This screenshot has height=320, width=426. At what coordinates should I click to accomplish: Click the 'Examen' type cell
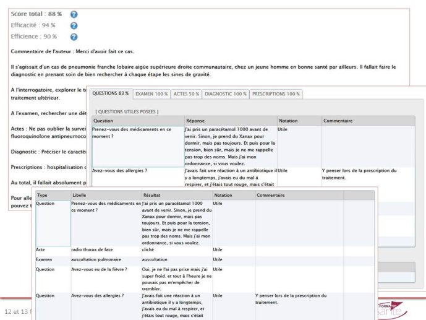pos(44,259)
